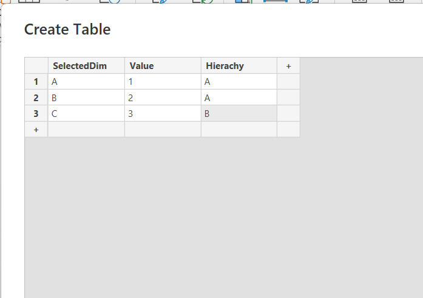Image resolution: width=423 pixels, height=298 pixels.
Task: Click Hierachy cell in row 1
Action: (239, 82)
